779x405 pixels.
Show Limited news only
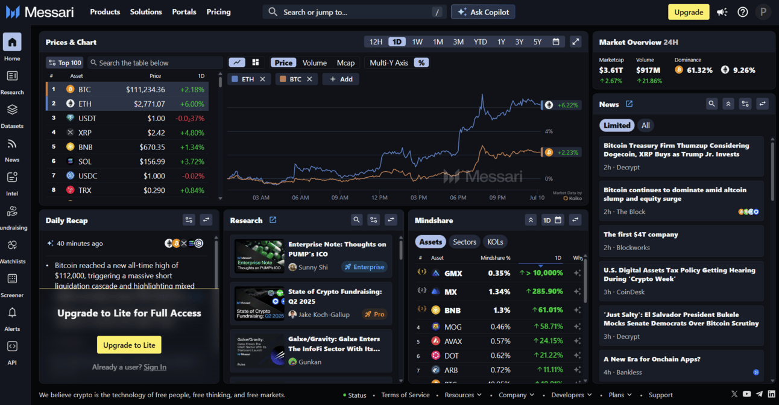tap(617, 125)
